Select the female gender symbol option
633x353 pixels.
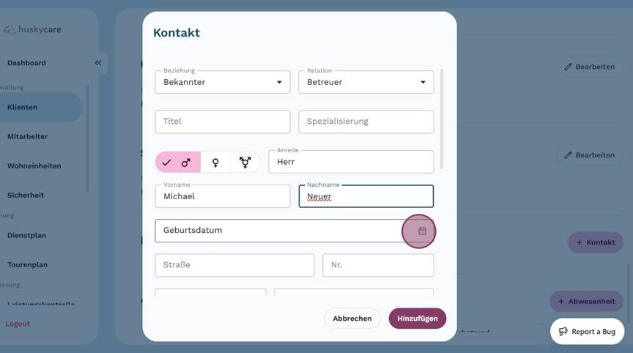click(x=215, y=163)
